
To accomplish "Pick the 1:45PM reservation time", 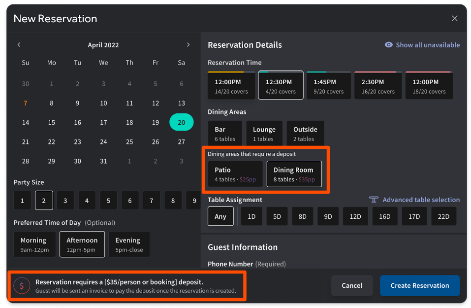I will pos(328,86).
